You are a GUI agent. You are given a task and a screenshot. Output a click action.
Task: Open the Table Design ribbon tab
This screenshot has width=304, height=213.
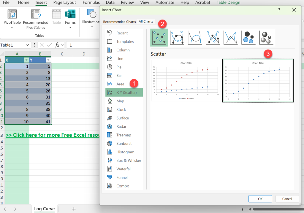[x=229, y=3]
